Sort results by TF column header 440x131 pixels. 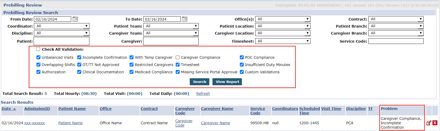[x=370, y=109]
